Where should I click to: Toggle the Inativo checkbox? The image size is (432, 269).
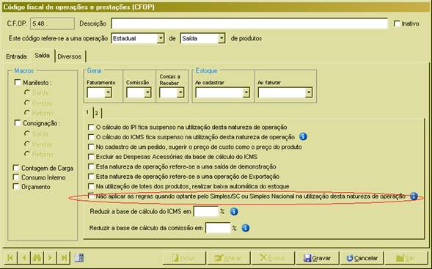click(x=397, y=23)
